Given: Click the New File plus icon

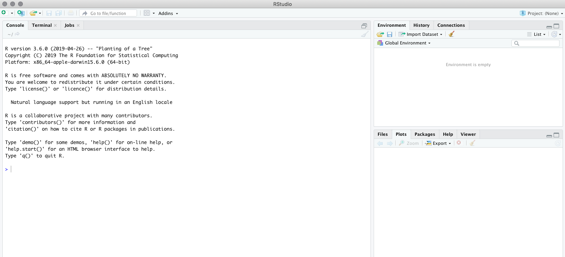Looking at the screenshot, I should (x=4, y=13).
